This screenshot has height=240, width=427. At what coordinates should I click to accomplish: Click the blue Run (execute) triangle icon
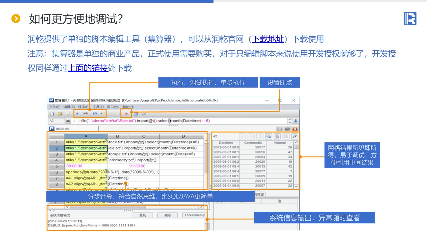77,114
